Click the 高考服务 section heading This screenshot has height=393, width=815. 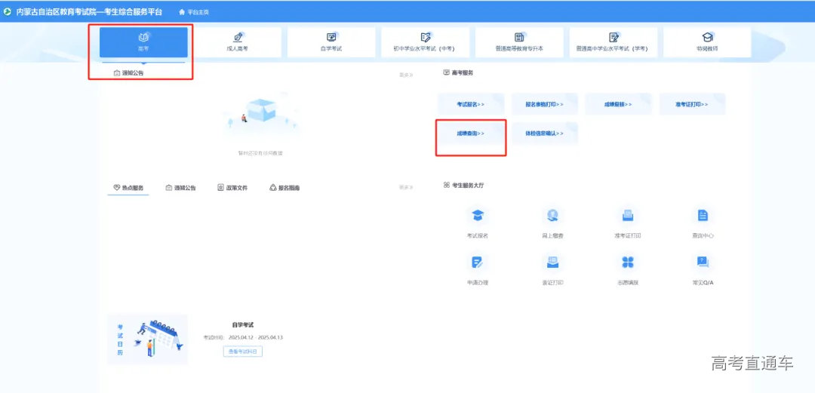462,72
